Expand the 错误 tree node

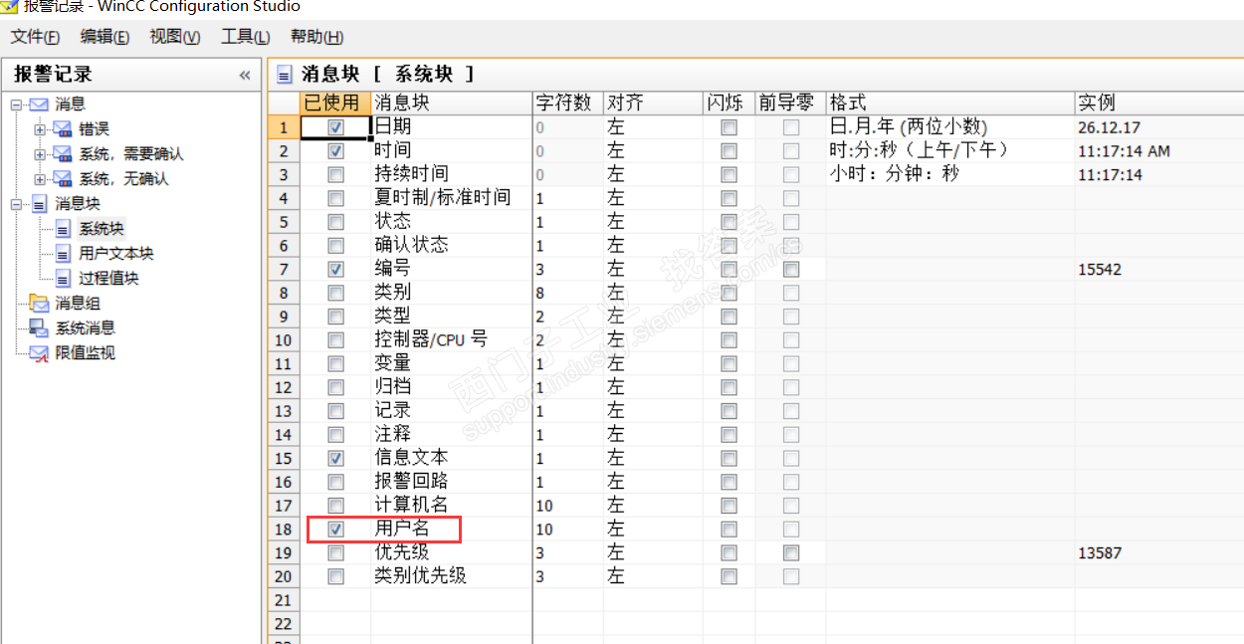pos(40,129)
